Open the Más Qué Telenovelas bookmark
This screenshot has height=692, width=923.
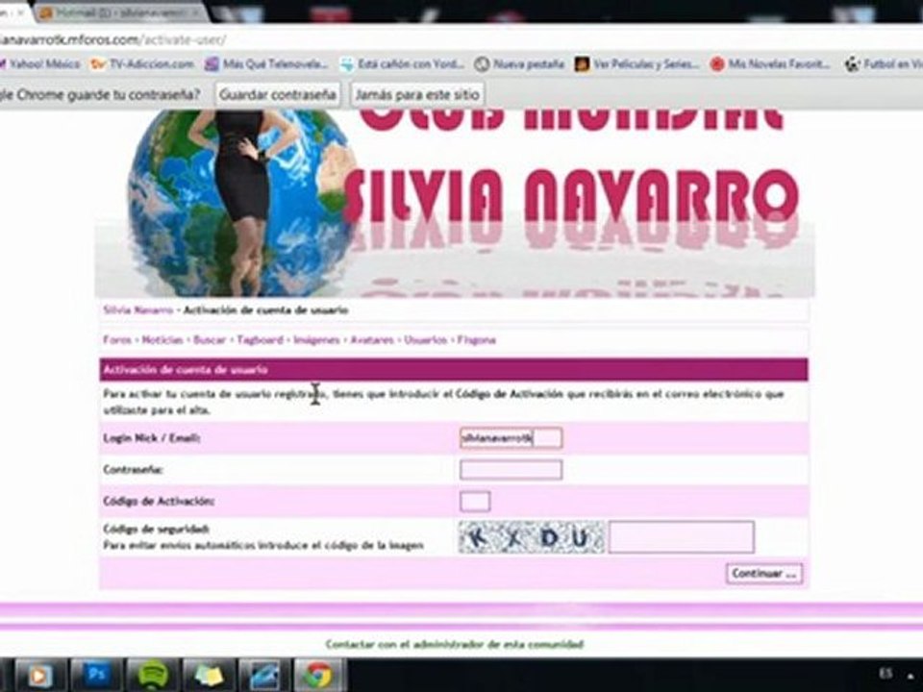tap(266, 63)
